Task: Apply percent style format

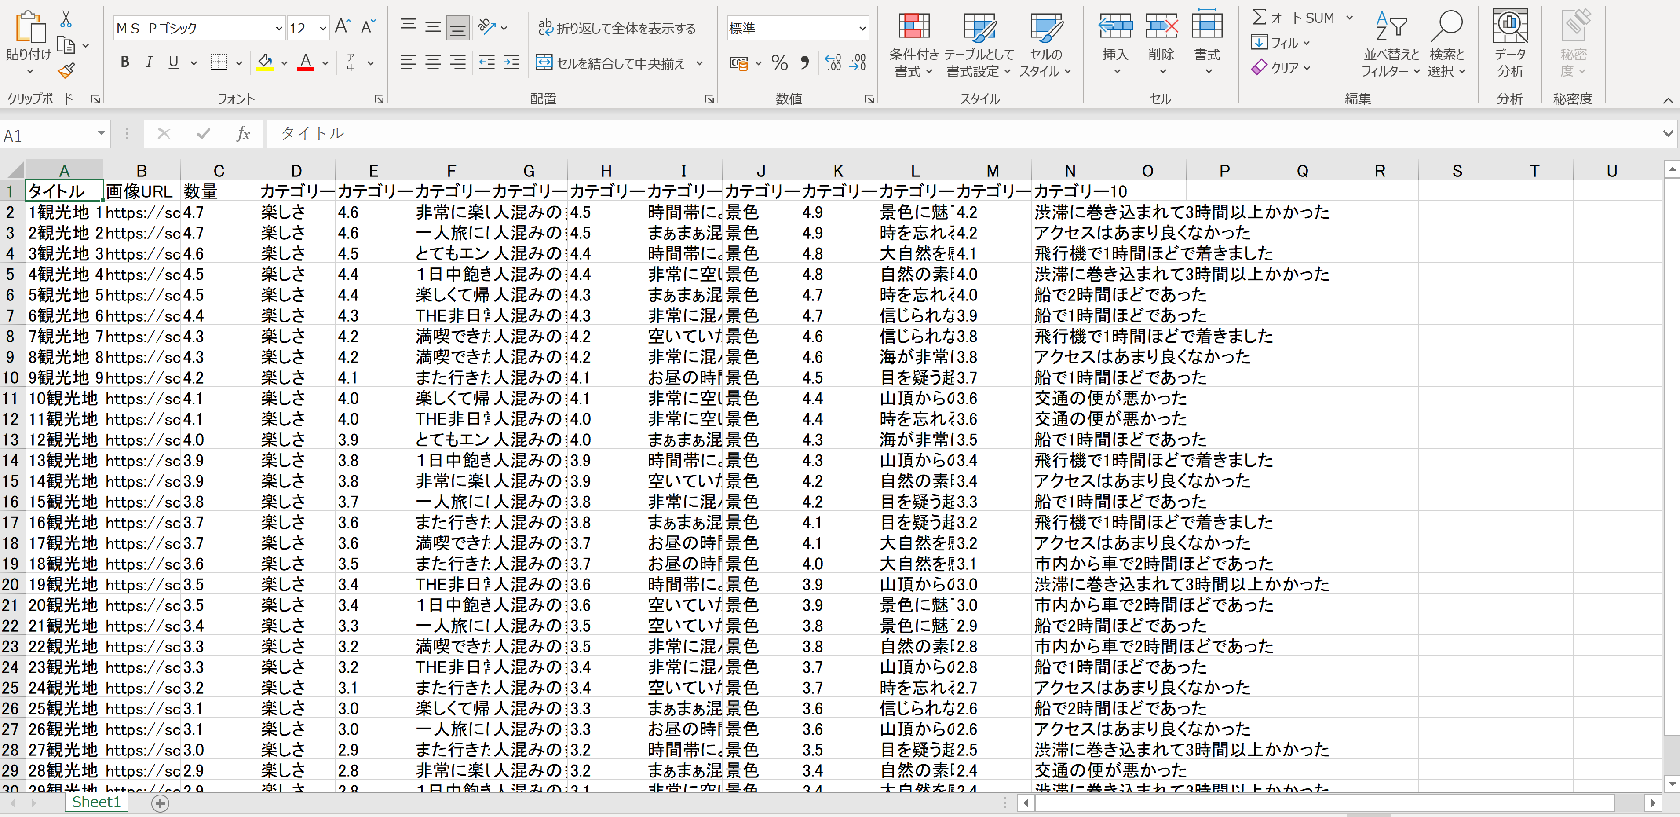Action: point(779,63)
